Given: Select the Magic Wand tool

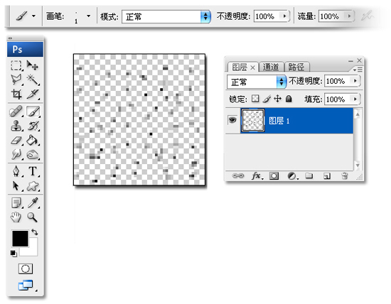Looking at the screenshot, I should pyautogui.click(x=33, y=80).
